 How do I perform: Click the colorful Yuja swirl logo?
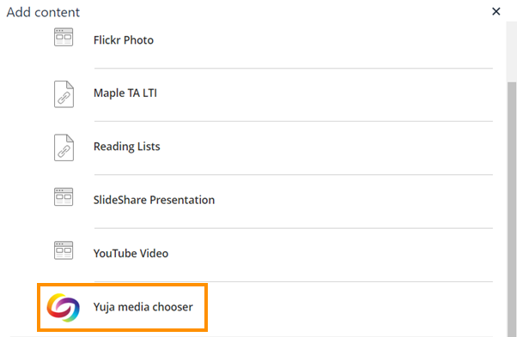[x=64, y=307]
